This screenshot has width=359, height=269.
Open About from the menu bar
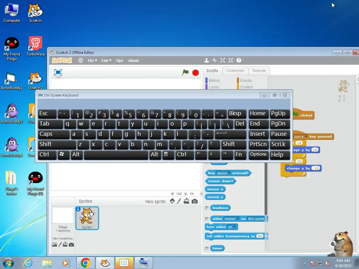coord(133,61)
